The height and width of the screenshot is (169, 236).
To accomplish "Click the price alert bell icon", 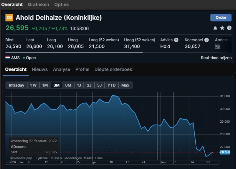I will coord(215,28).
